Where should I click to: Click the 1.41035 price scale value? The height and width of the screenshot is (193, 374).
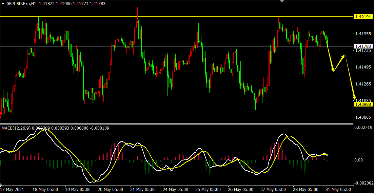click(x=363, y=100)
